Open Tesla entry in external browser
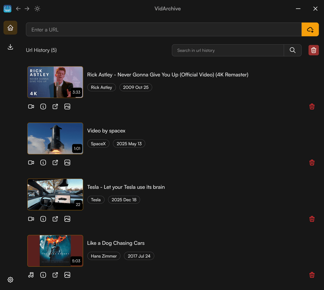324x290 pixels. pos(55,219)
